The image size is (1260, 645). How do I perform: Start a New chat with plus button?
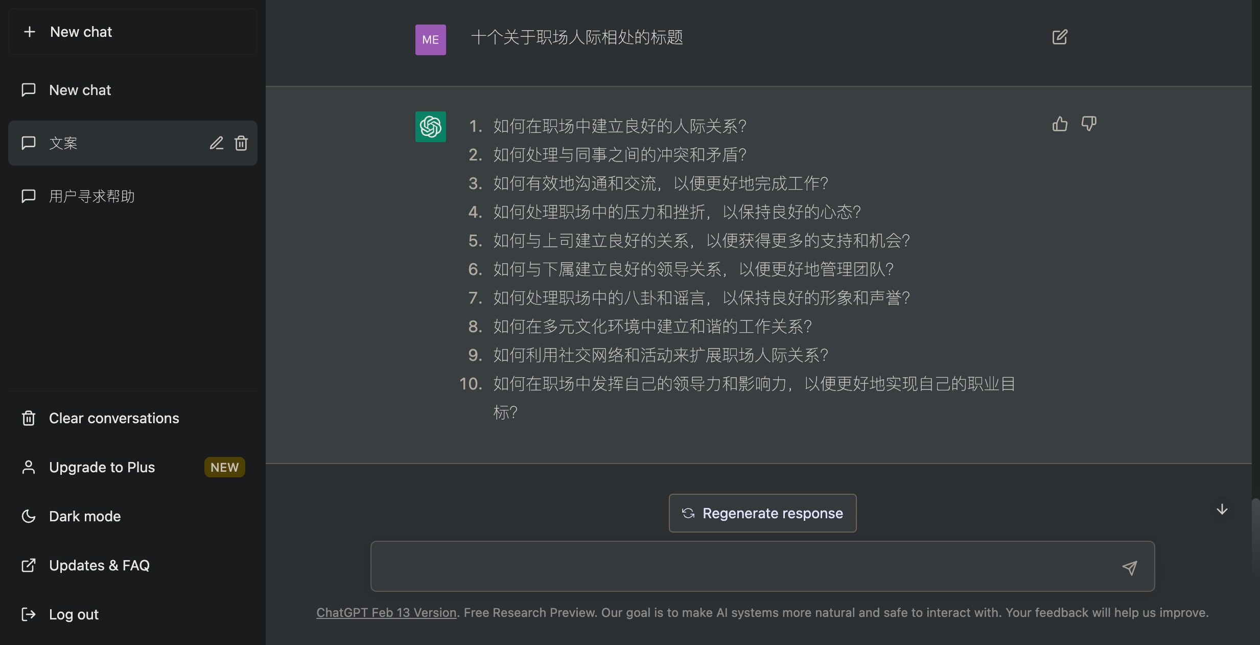tap(133, 32)
